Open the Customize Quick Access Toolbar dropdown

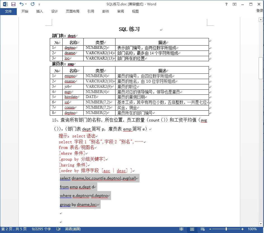39,4
